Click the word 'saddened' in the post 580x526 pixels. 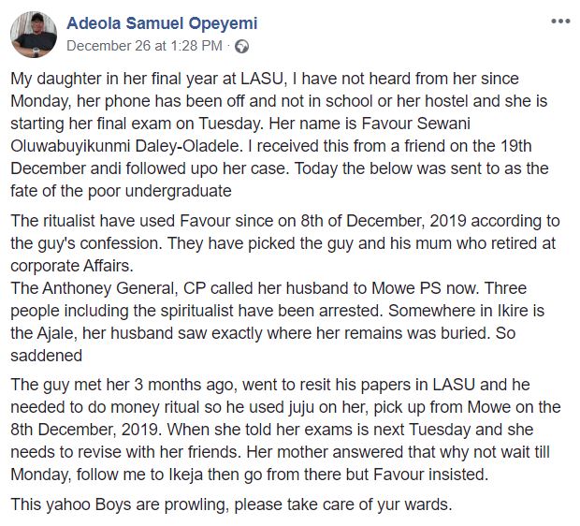click(x=46, y=356)
